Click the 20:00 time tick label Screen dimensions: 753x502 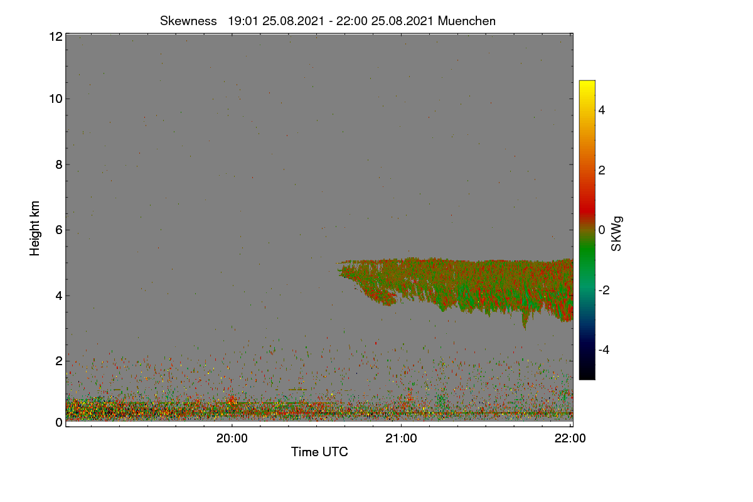point(232,439)
